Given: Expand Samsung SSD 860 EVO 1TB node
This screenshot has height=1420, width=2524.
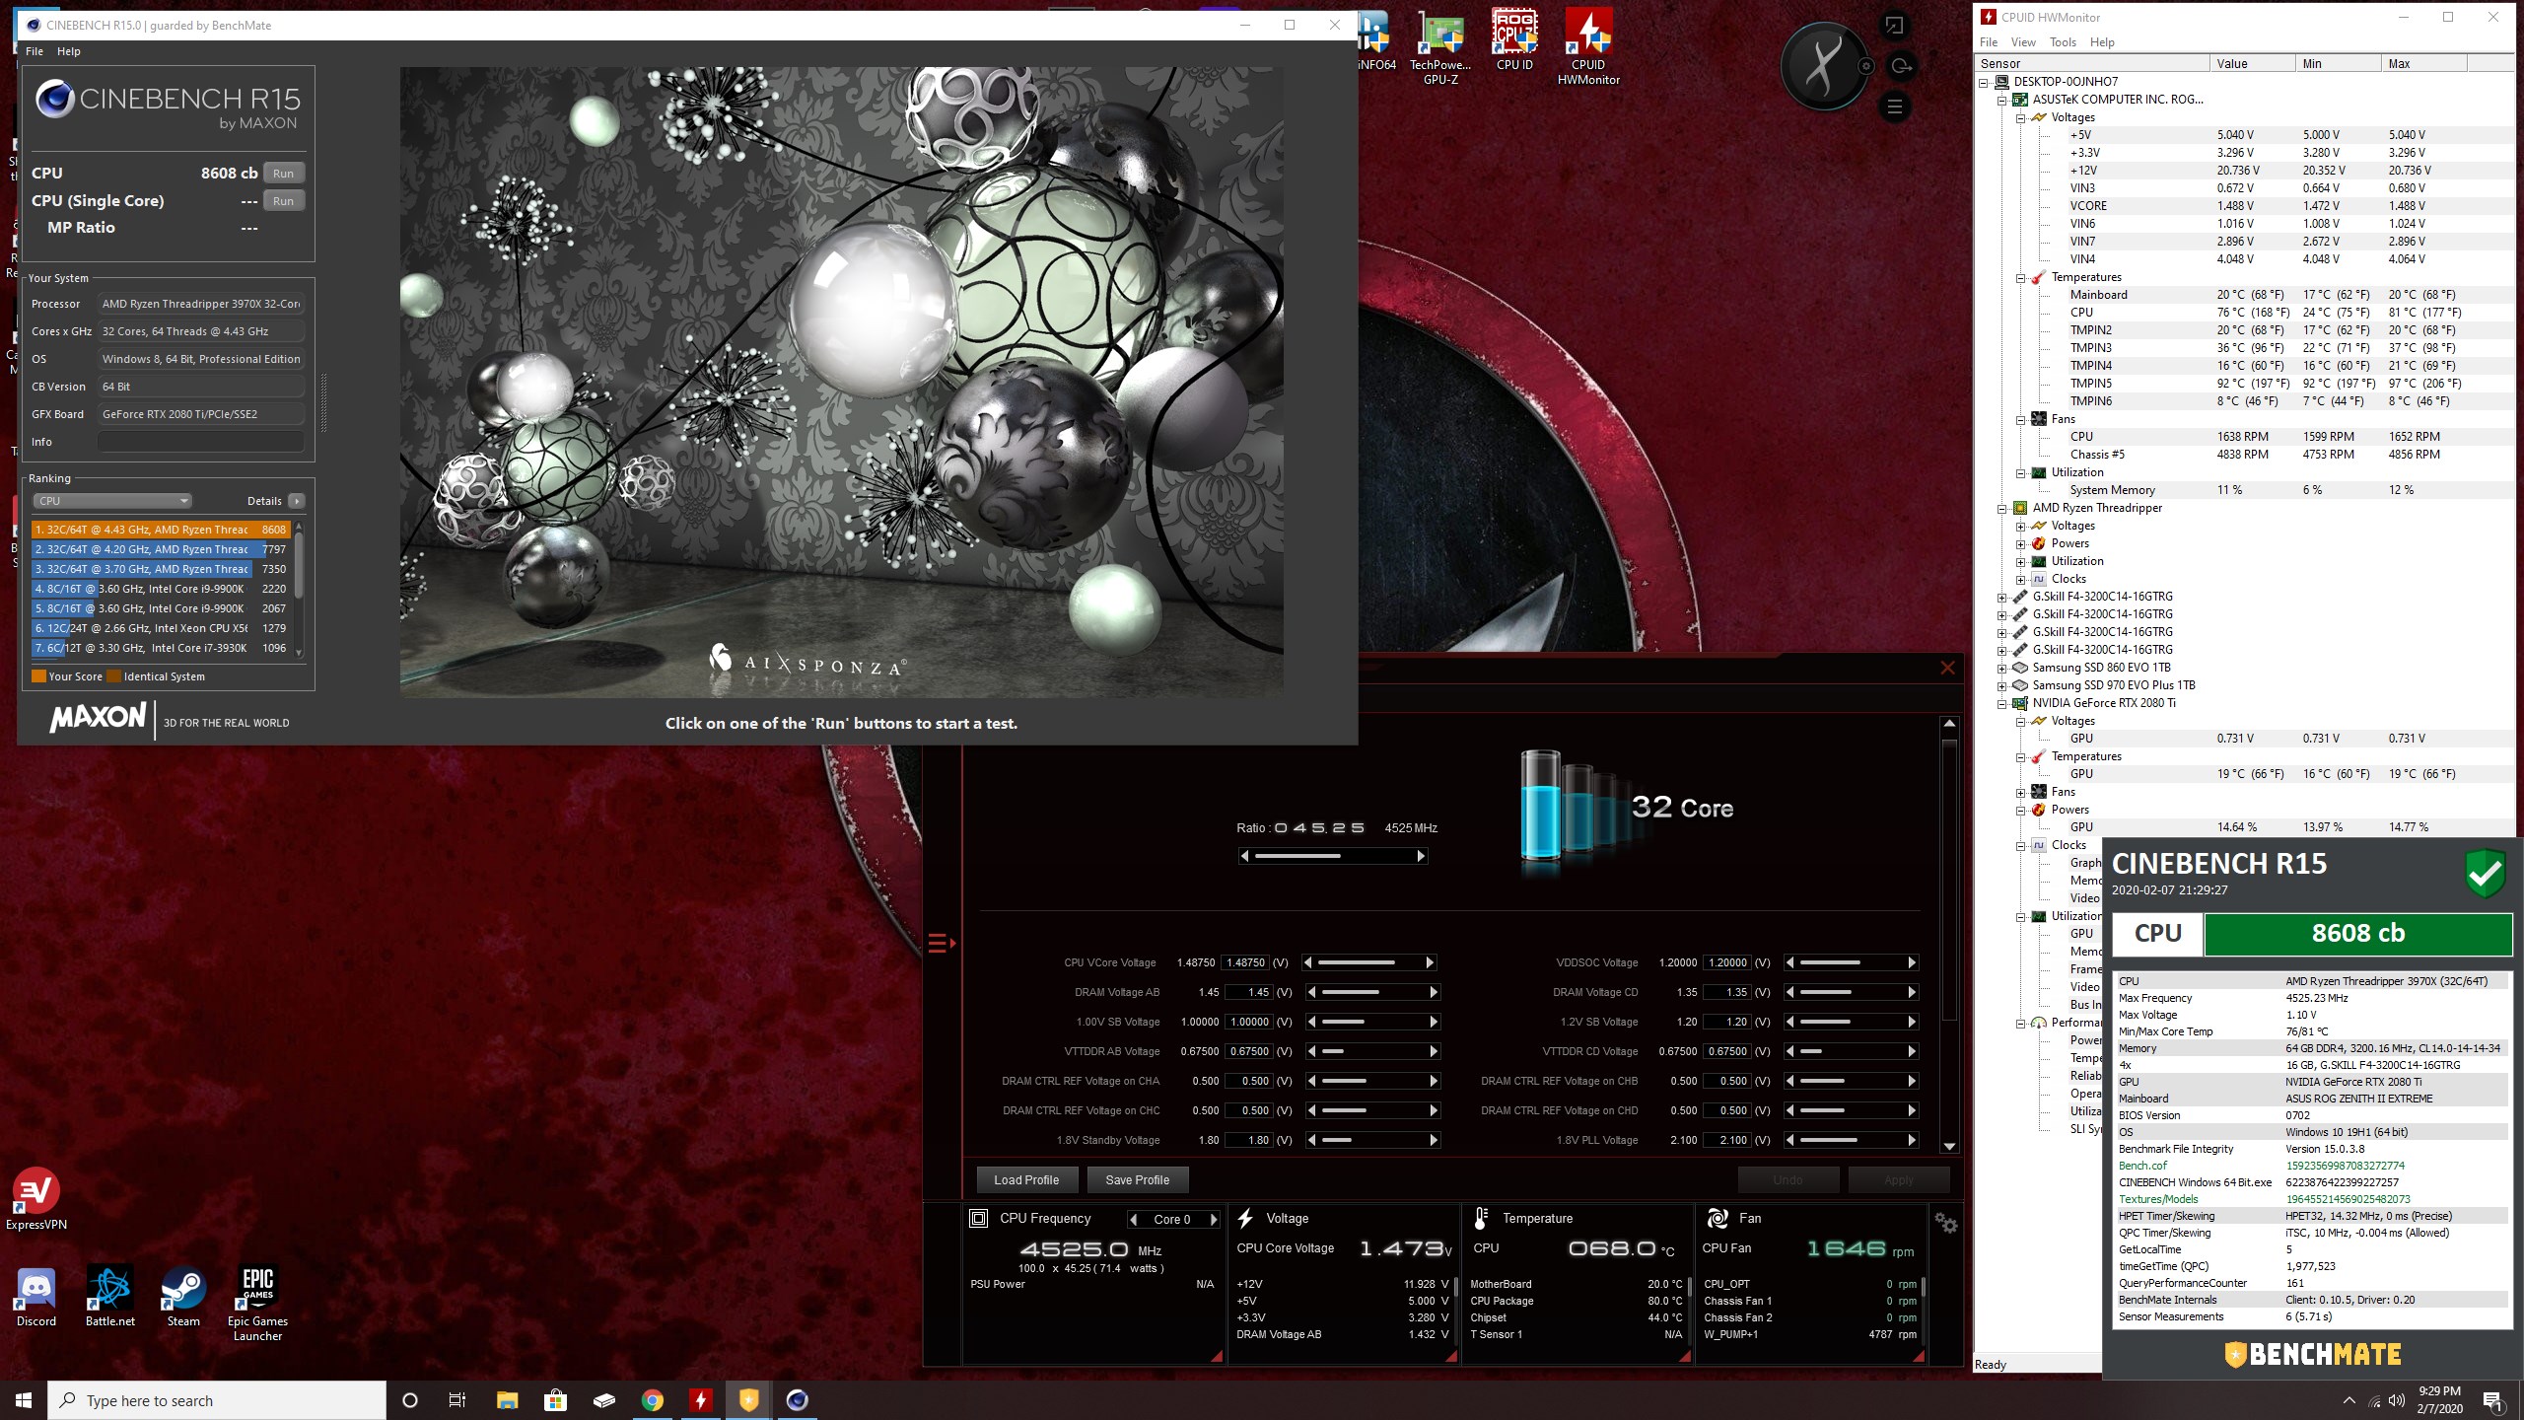Looking at the screenshot, I should click(x=2002, y=668).
